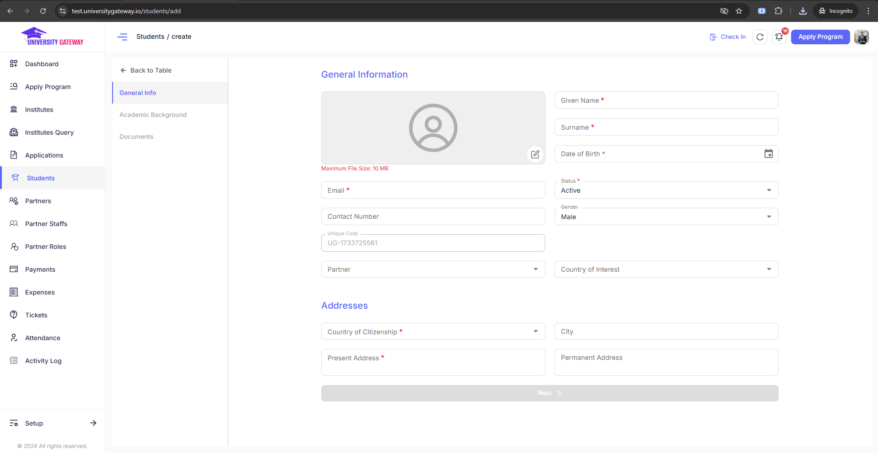Bookmark this page with star icon

tap(739, 11)
